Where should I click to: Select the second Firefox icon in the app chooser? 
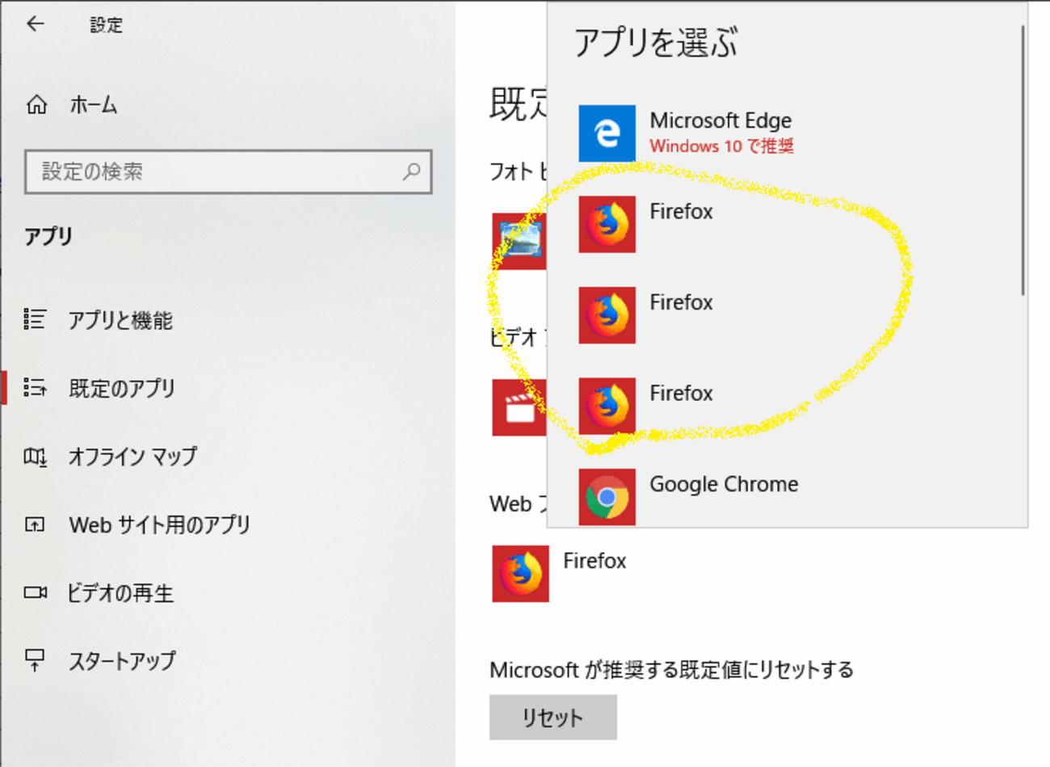pyautogui.click(x=607, y=315)
